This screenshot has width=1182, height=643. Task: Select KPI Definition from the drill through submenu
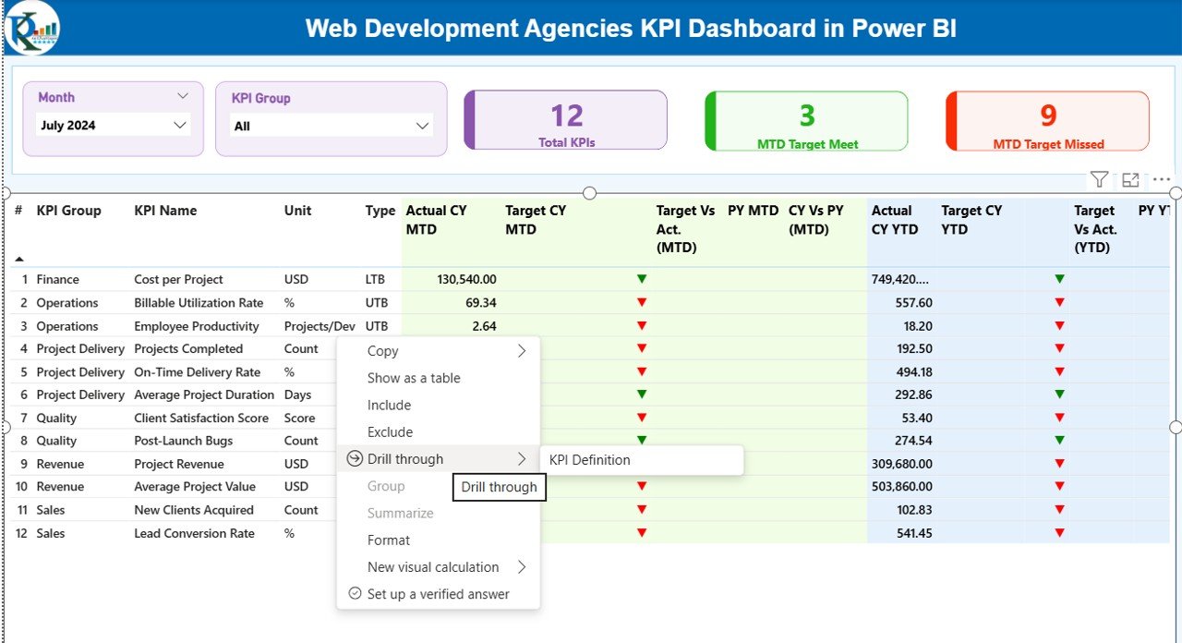tap(591, 459)
